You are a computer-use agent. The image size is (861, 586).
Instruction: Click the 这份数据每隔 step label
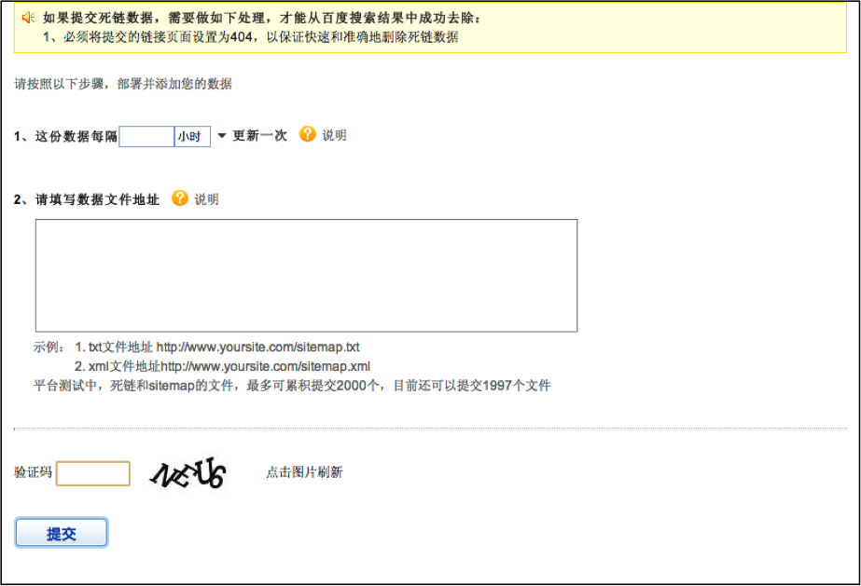point(65,135)
